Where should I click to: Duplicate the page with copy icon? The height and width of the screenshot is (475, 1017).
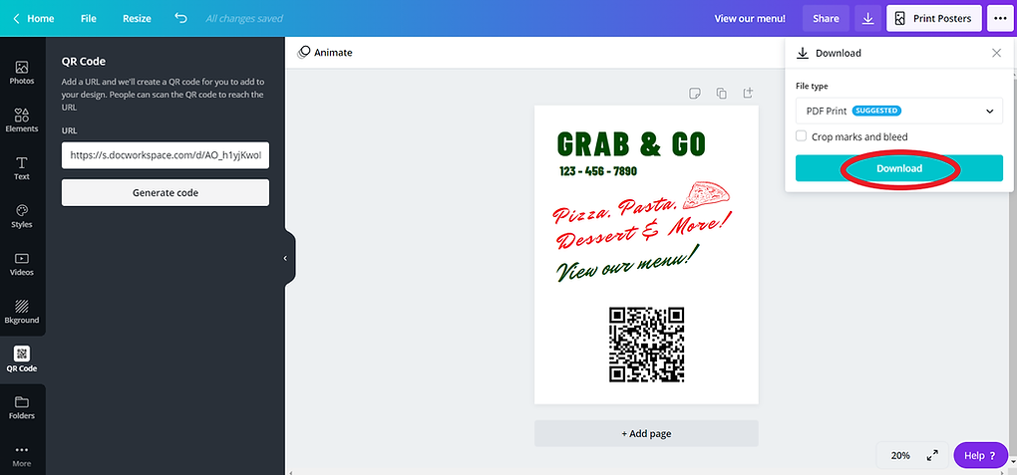tap(721, 94)
